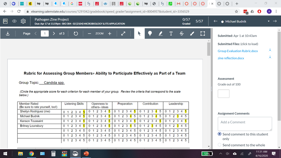Click the grade out of 100 box
This screenshot has height=158, width=281.
tap(223, 94)
